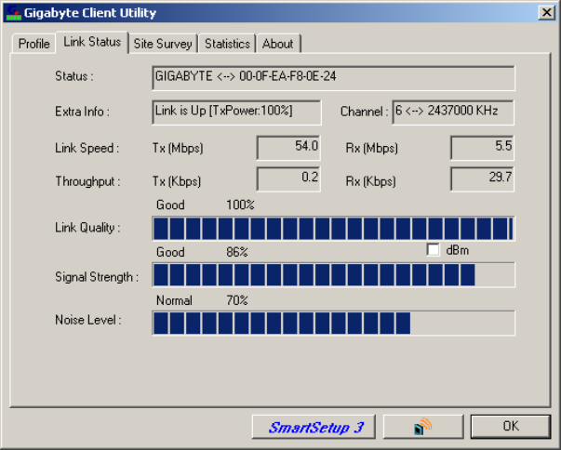
Task: Close the Gigabyte Client Utility window
Action: 547,12
